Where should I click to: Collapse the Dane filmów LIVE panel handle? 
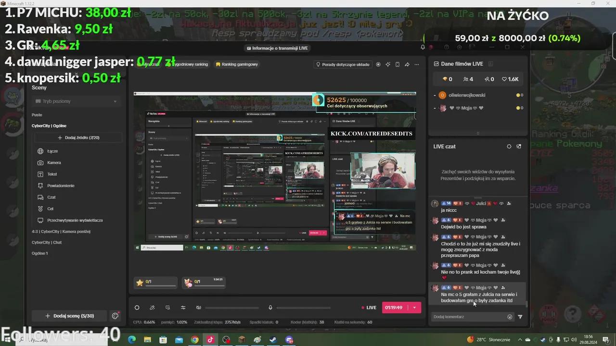coord(478,133)
